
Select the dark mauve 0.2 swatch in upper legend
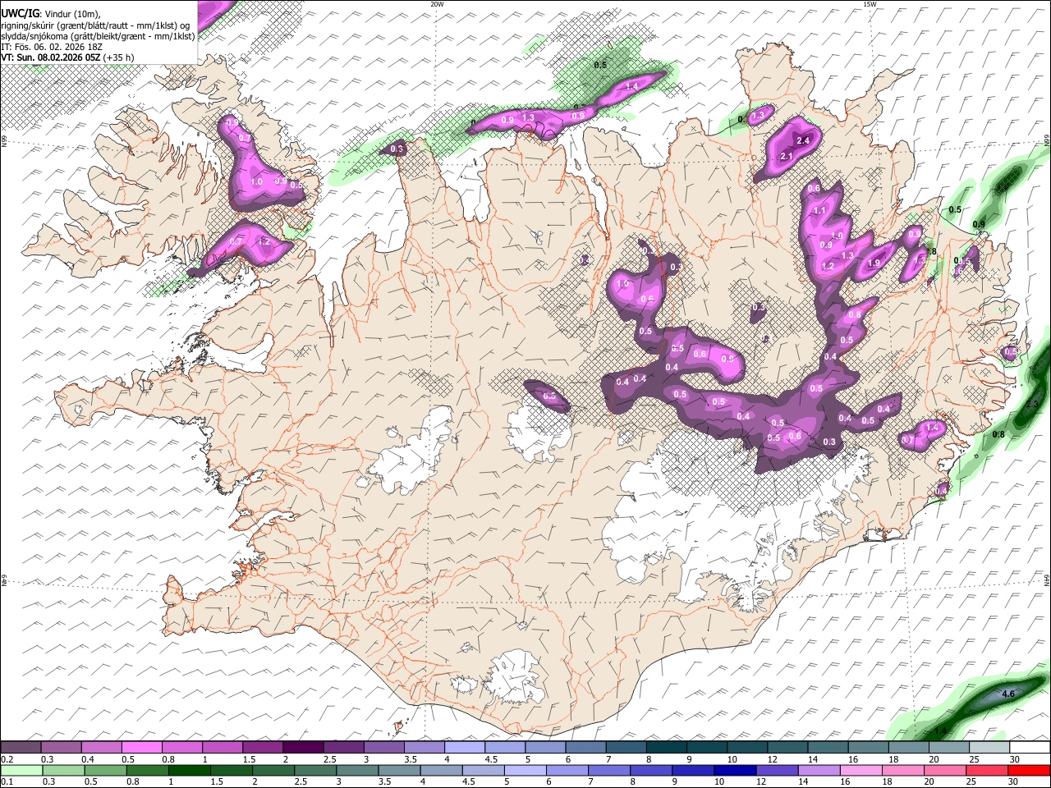tap(21, 748)
